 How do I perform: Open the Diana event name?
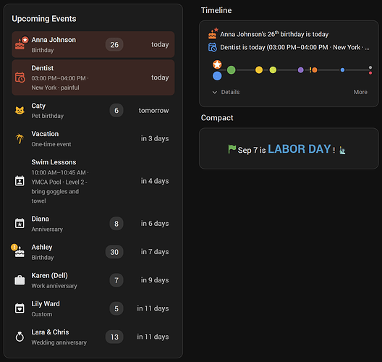[x=41, y=219]
